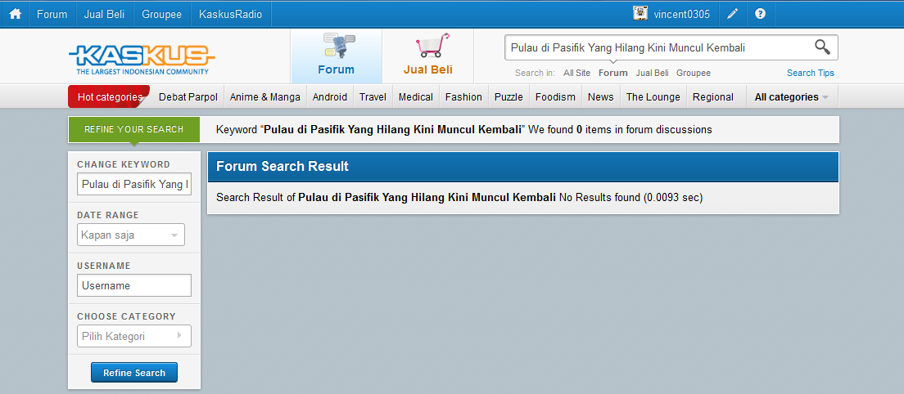
Task: Click the magnifier search icon
Action: click(822, 47)
